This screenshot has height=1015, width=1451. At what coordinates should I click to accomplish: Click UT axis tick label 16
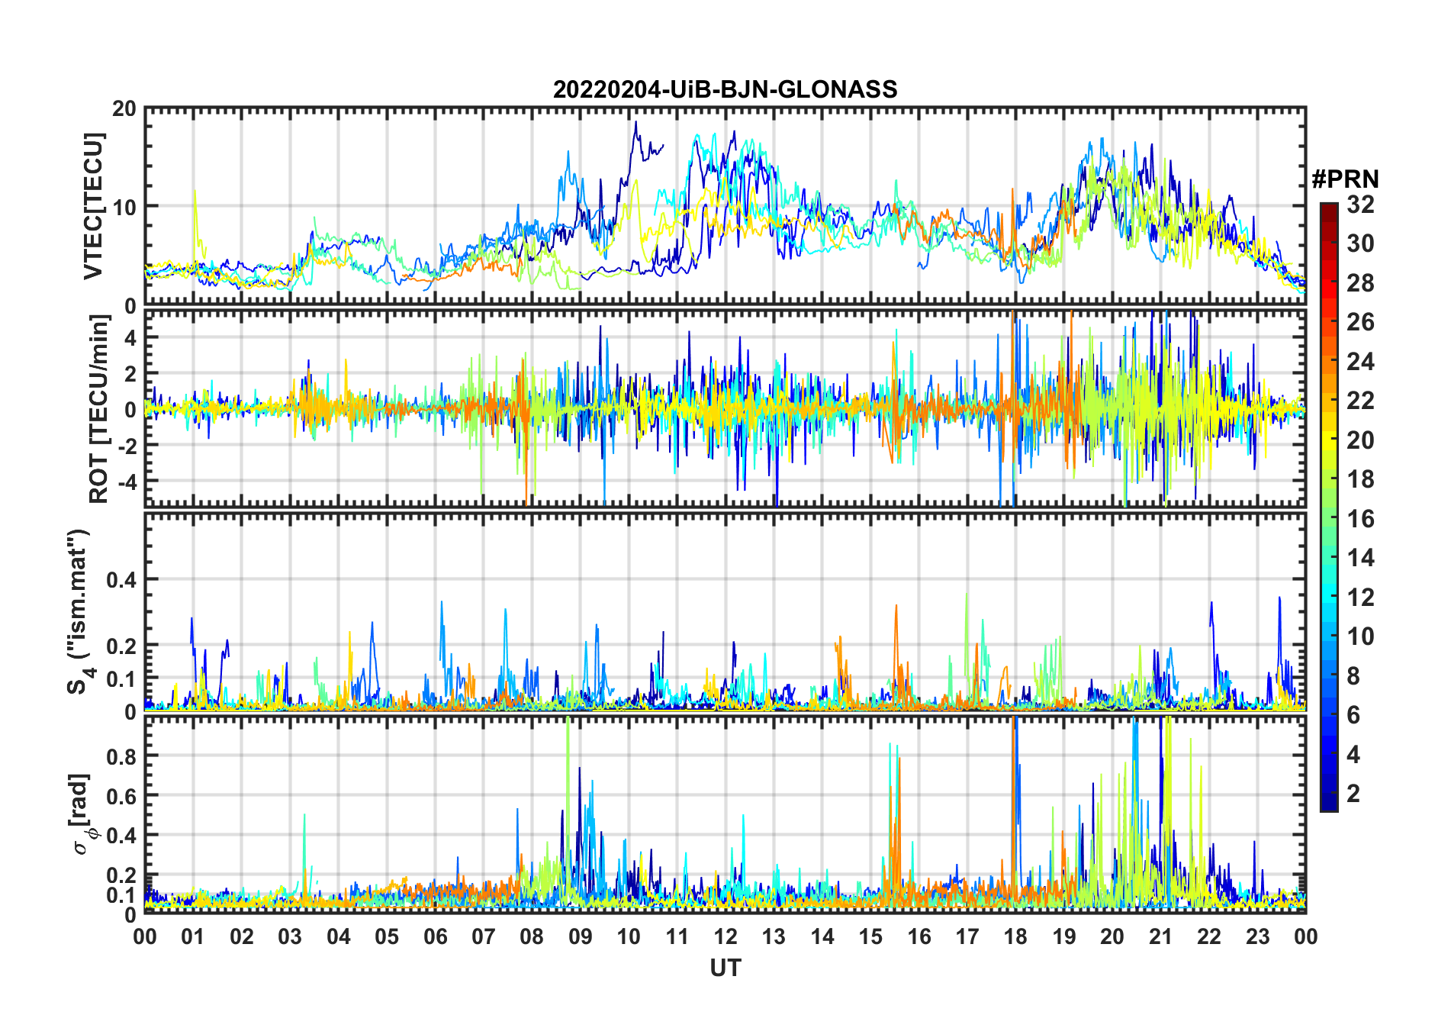(919, 936)
